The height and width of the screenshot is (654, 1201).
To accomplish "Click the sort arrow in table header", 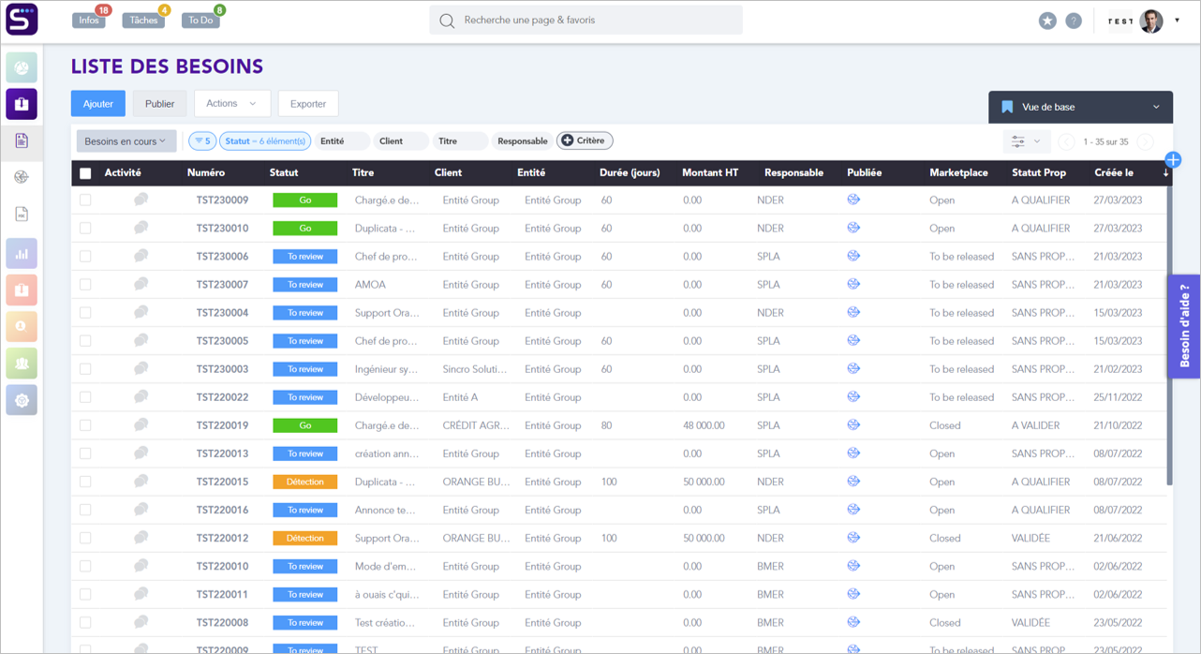I will (x=1165, y=173).
